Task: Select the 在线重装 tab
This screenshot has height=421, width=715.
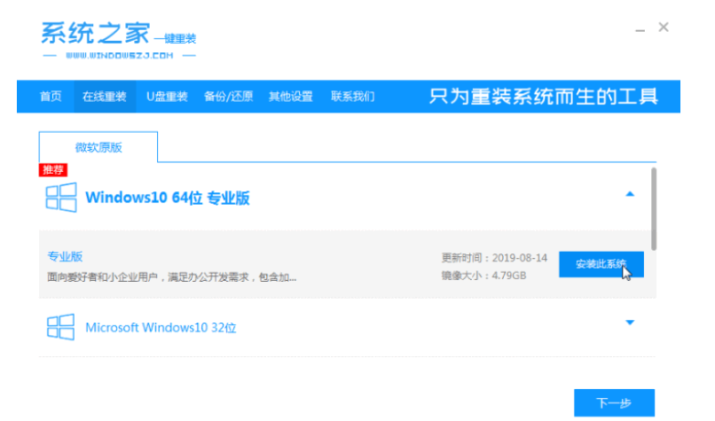Action: [x=105, y=97]
